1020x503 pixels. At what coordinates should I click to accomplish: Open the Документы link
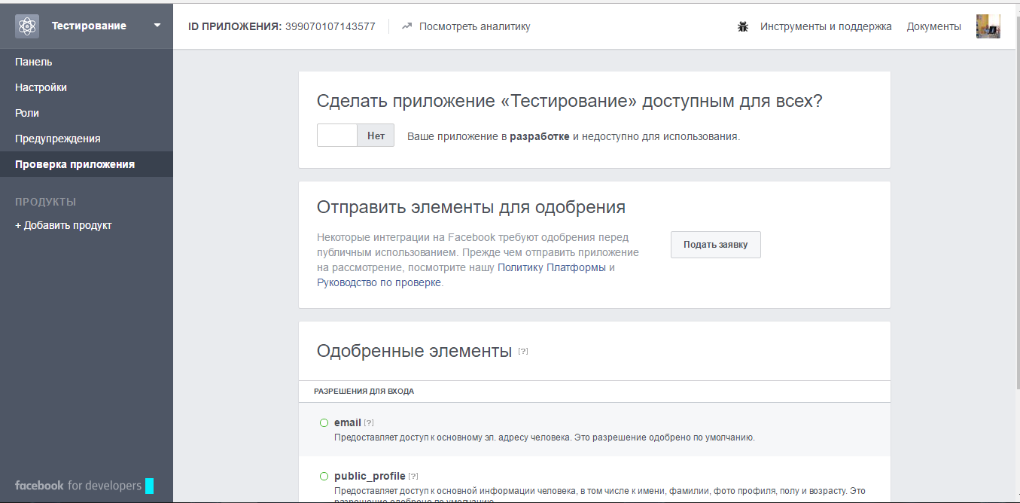point(934,26)
